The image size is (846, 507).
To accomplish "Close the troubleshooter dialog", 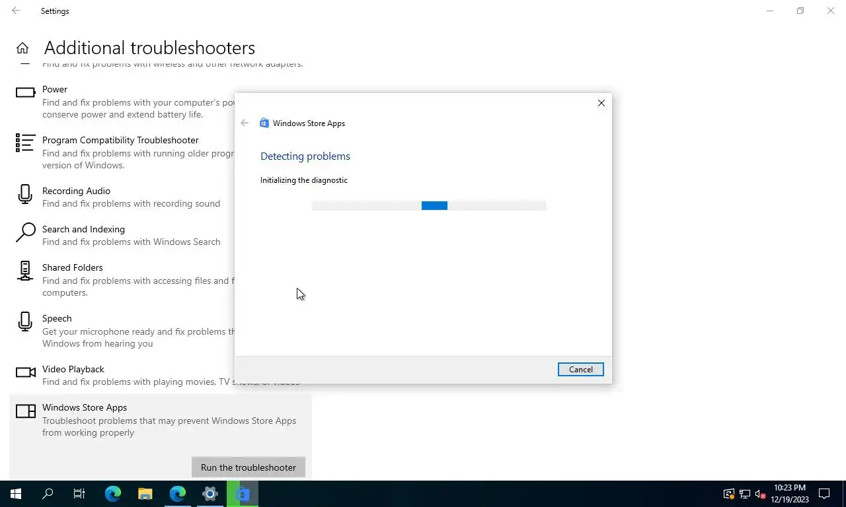I will [601, 103].
